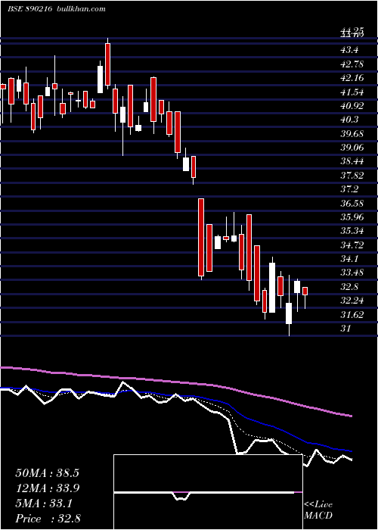Click the 34.72 price axis label
The width and height of the screenshot is (378, 530).
click(352, 245)
